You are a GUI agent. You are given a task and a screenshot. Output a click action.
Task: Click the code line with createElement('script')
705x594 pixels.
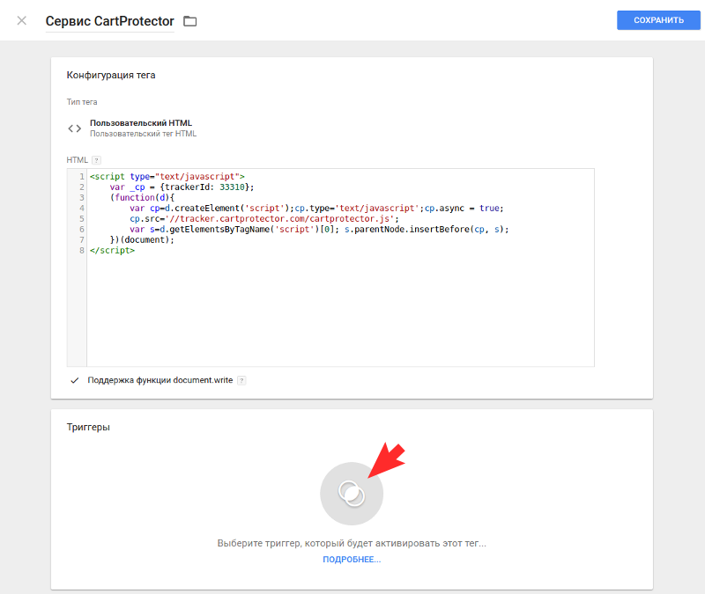(x=316, y=208)
